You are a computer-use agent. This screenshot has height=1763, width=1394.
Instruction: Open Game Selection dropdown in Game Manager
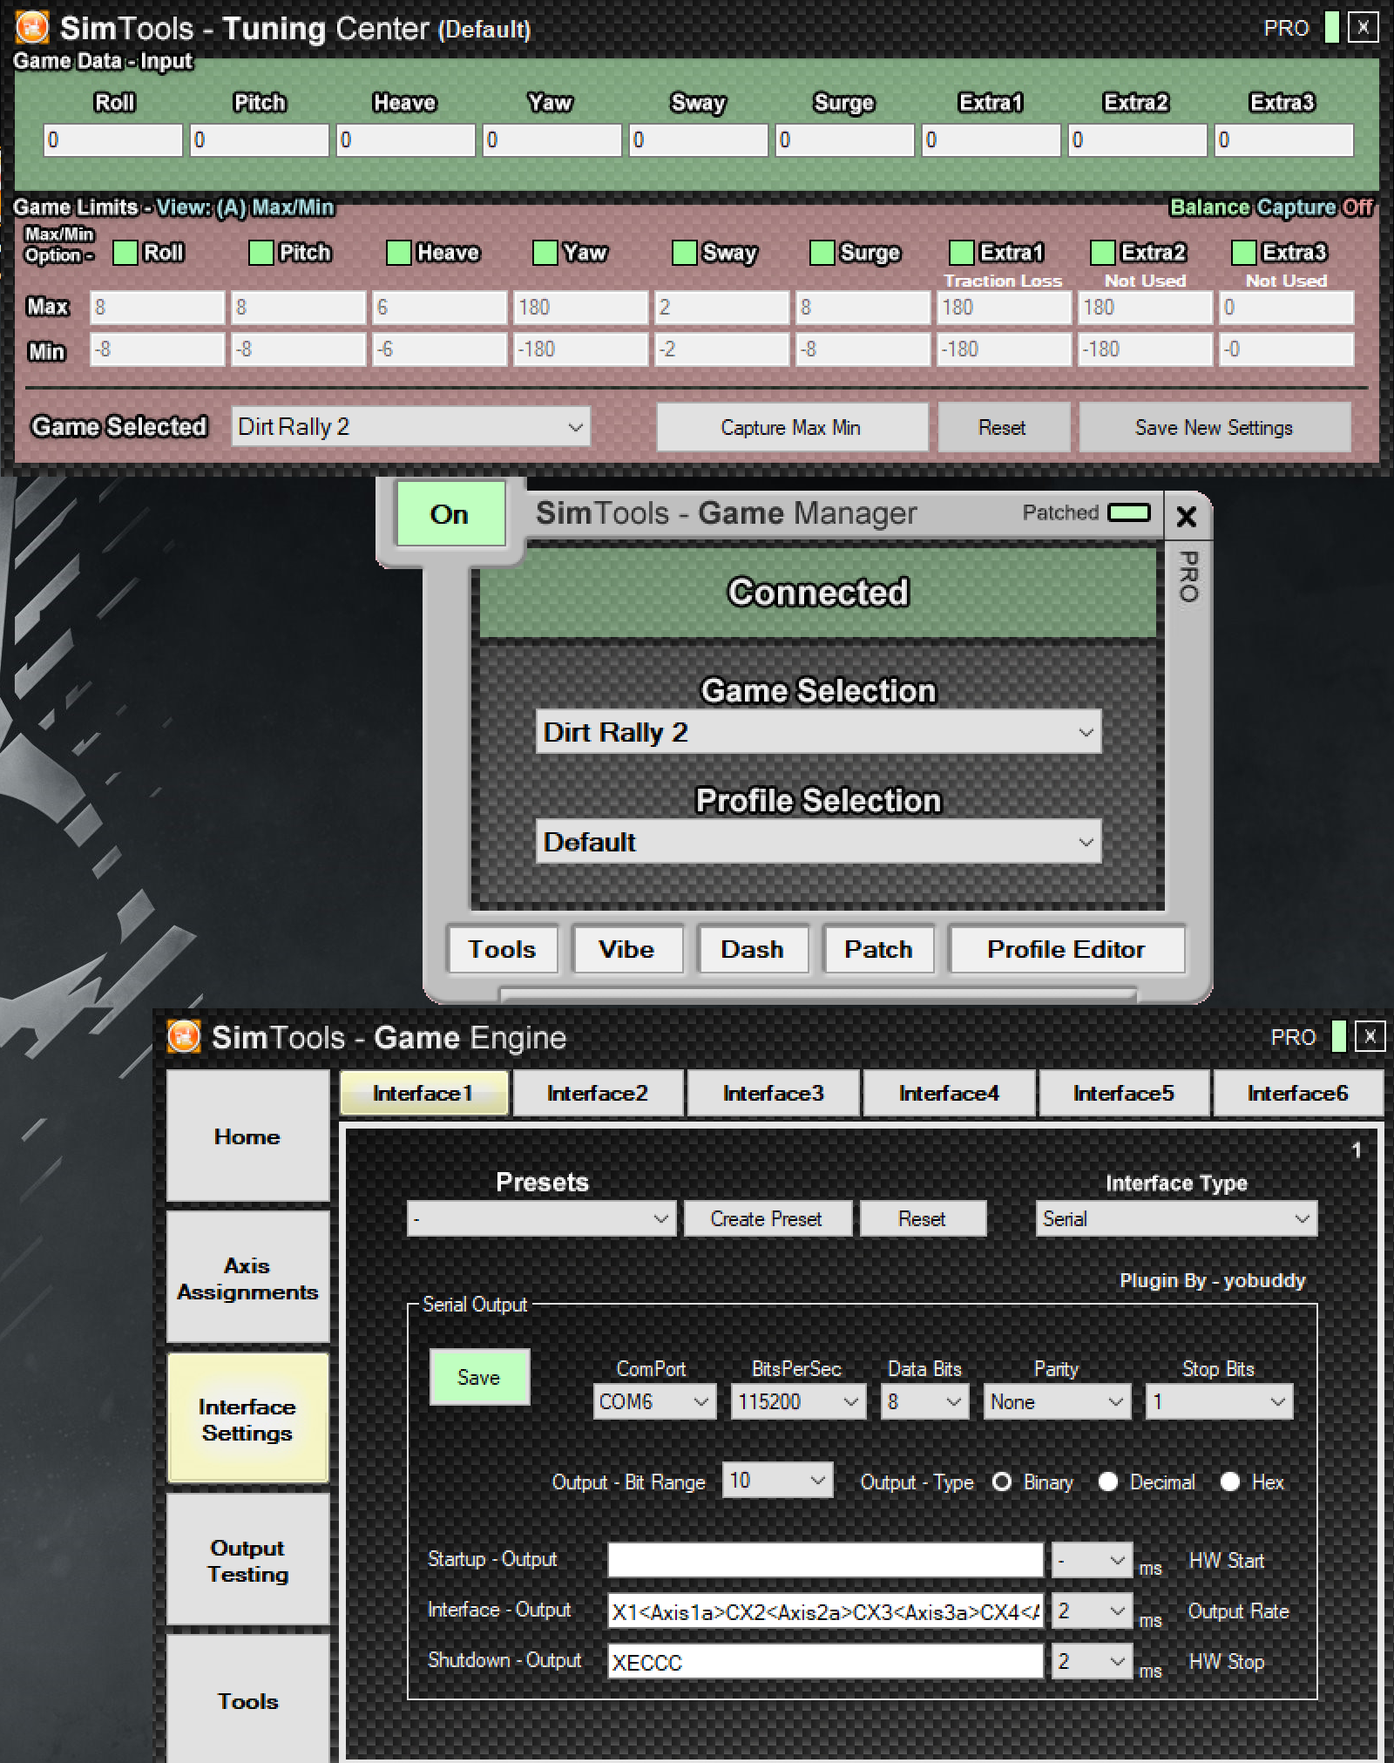click(818, 732)
